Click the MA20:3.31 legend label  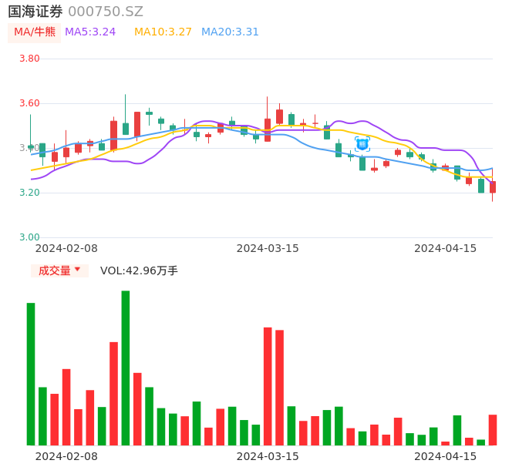click(230, 32)
